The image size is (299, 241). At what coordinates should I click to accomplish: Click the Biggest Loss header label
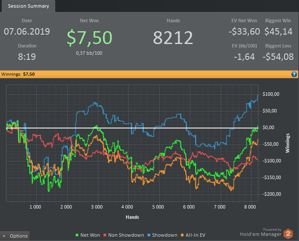pyautogui.click(x=278, y=46)
